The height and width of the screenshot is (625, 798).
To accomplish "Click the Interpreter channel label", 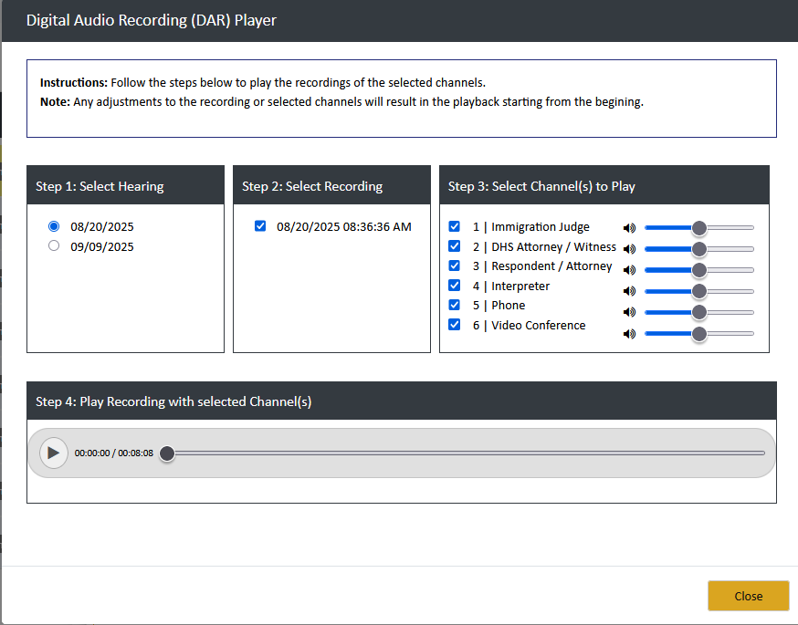I will (511, 286).
